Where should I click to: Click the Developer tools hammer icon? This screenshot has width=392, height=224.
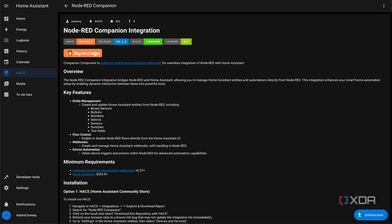point(6,177)
